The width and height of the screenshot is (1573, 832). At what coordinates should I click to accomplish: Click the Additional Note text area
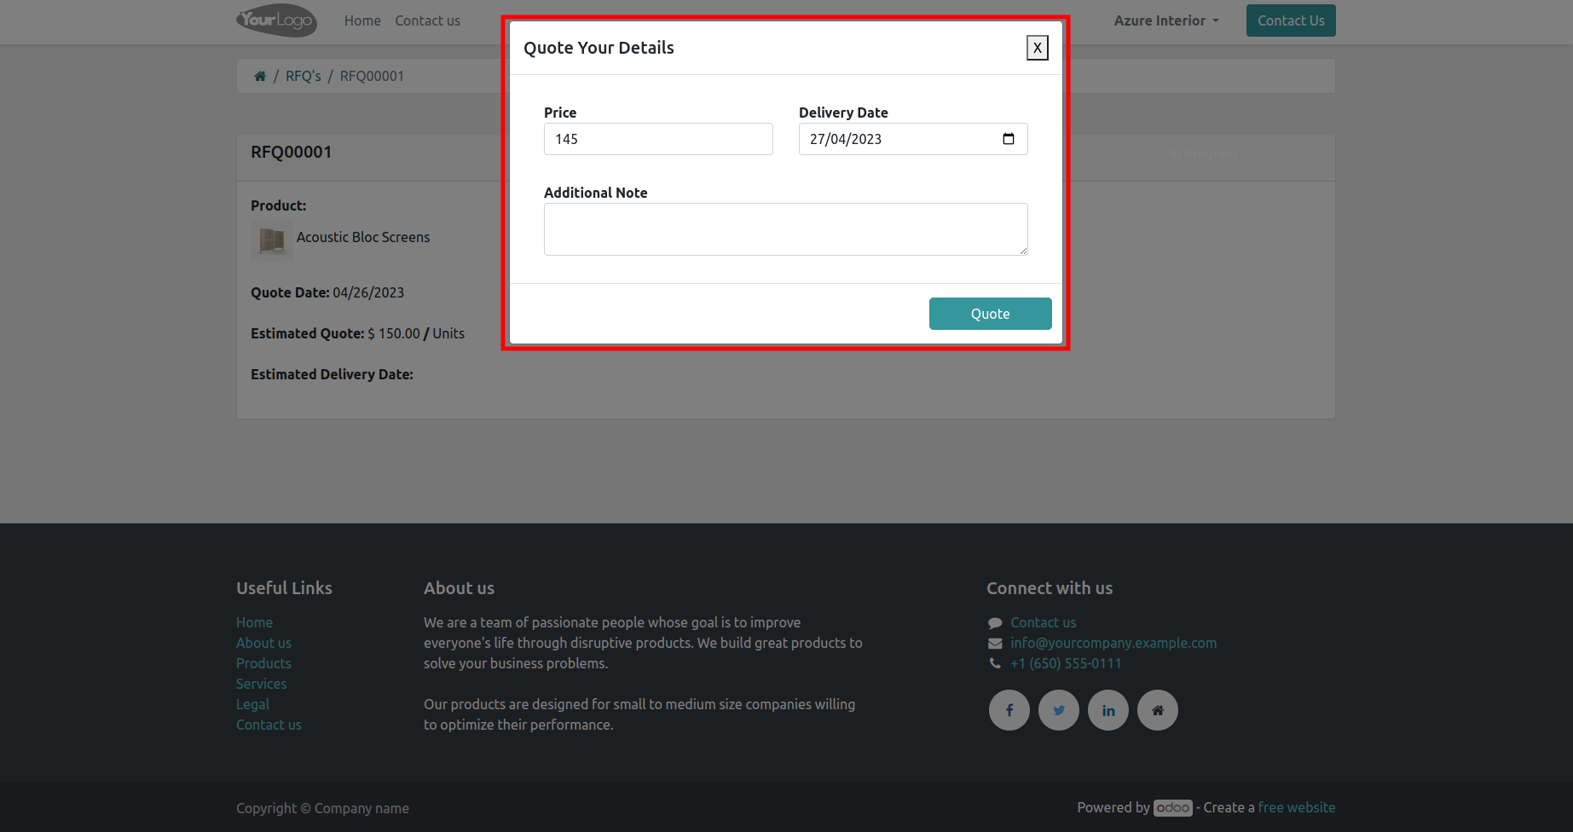point(785,229)
